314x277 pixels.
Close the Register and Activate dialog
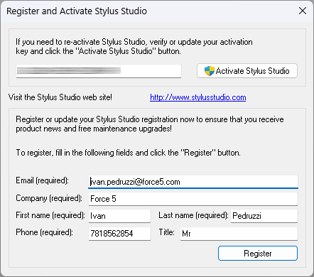303,11
